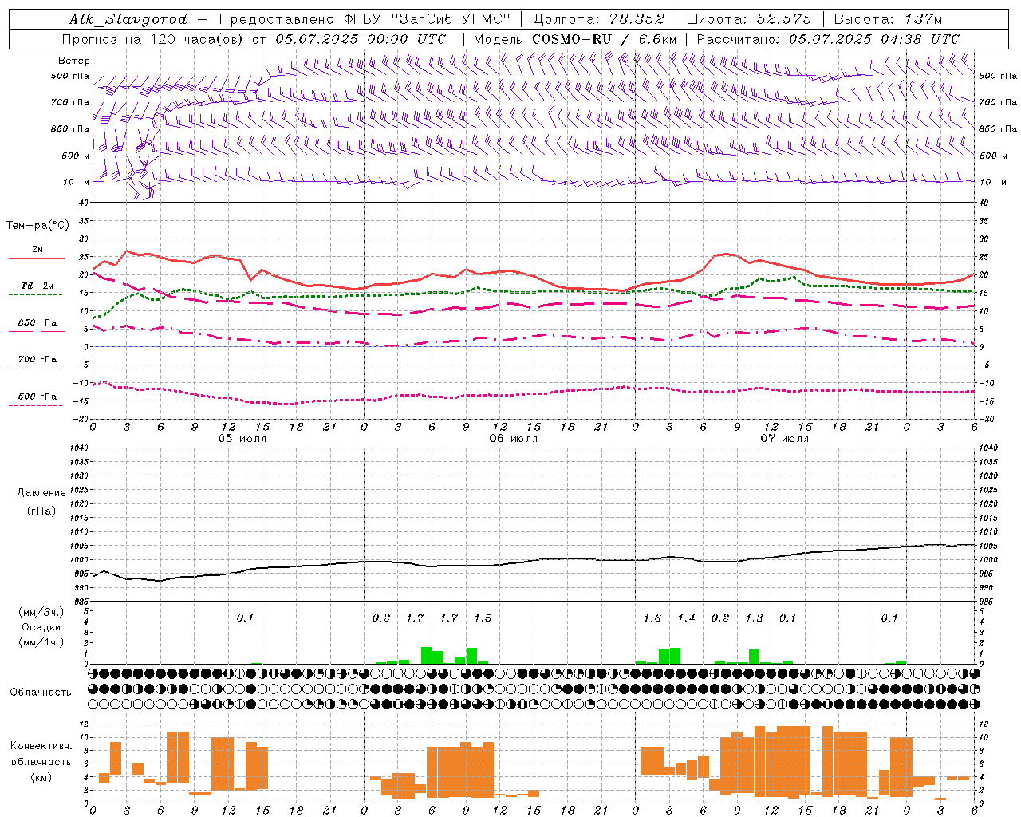Click the Тем-ра(°C) panel label
This screenshot has width=1021, height=817.
click(x=37, y=226)
